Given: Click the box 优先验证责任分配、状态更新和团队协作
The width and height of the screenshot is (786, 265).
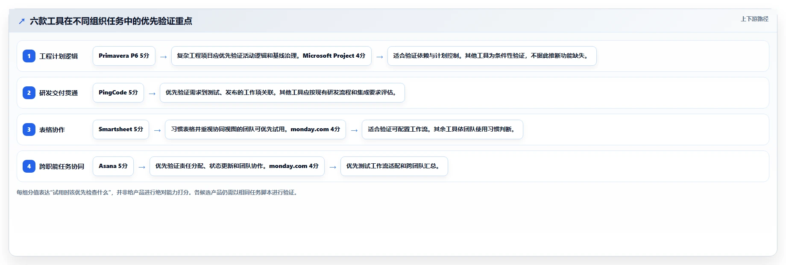Looking at the screenshot, I should point(237,166).
